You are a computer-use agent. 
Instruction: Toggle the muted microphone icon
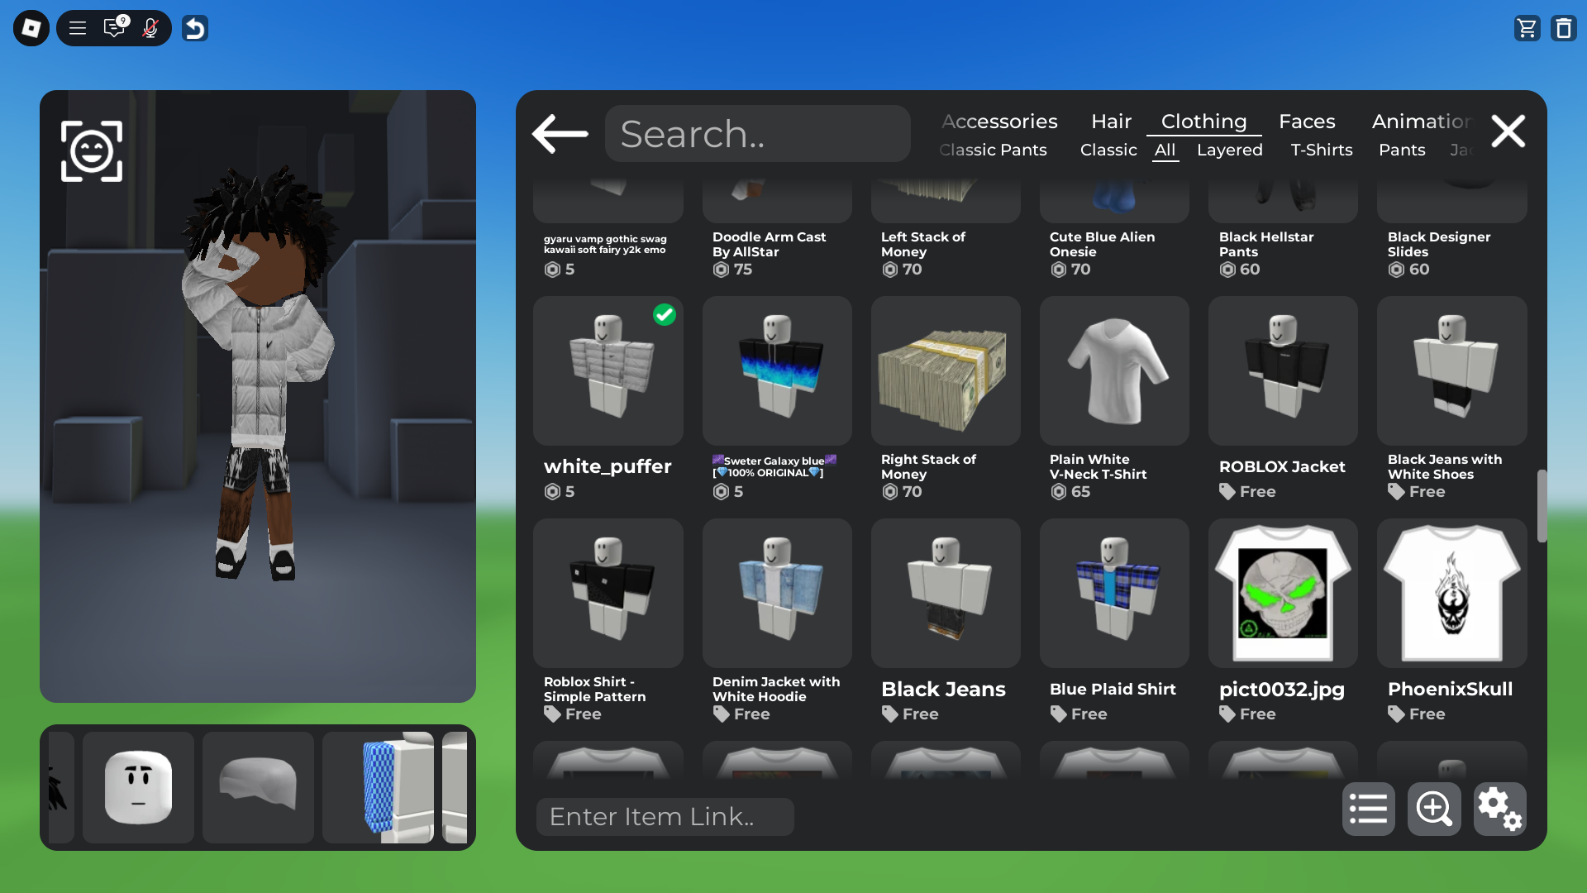pyautogui.click(x=150, y=28)
